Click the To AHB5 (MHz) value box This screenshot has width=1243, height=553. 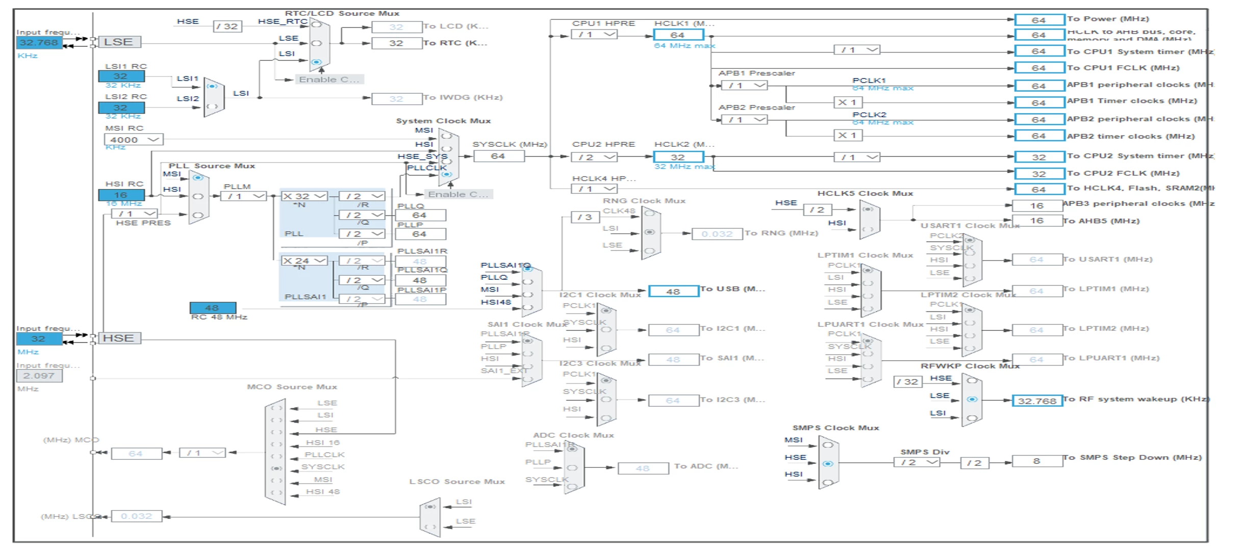tap(1037, 220)
